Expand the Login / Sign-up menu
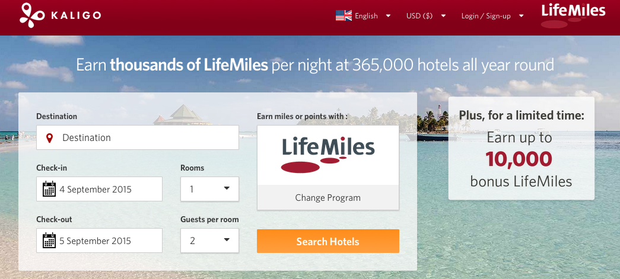This screenshot has width=620, height=279. [492, 16]
